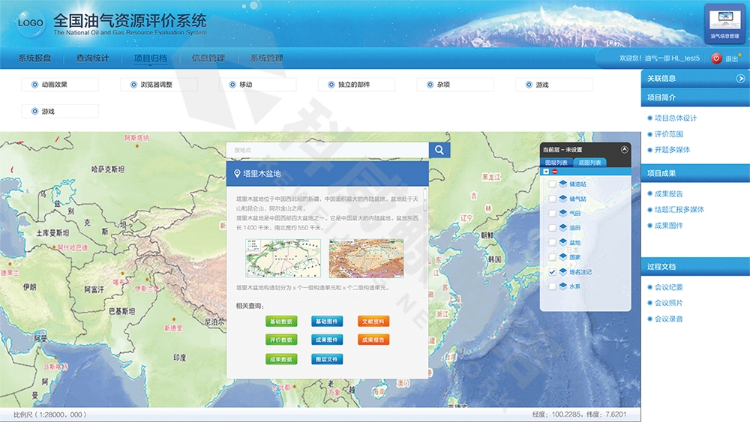
Task: Collapse the 过程文档 section header
Action: [695, 267]
